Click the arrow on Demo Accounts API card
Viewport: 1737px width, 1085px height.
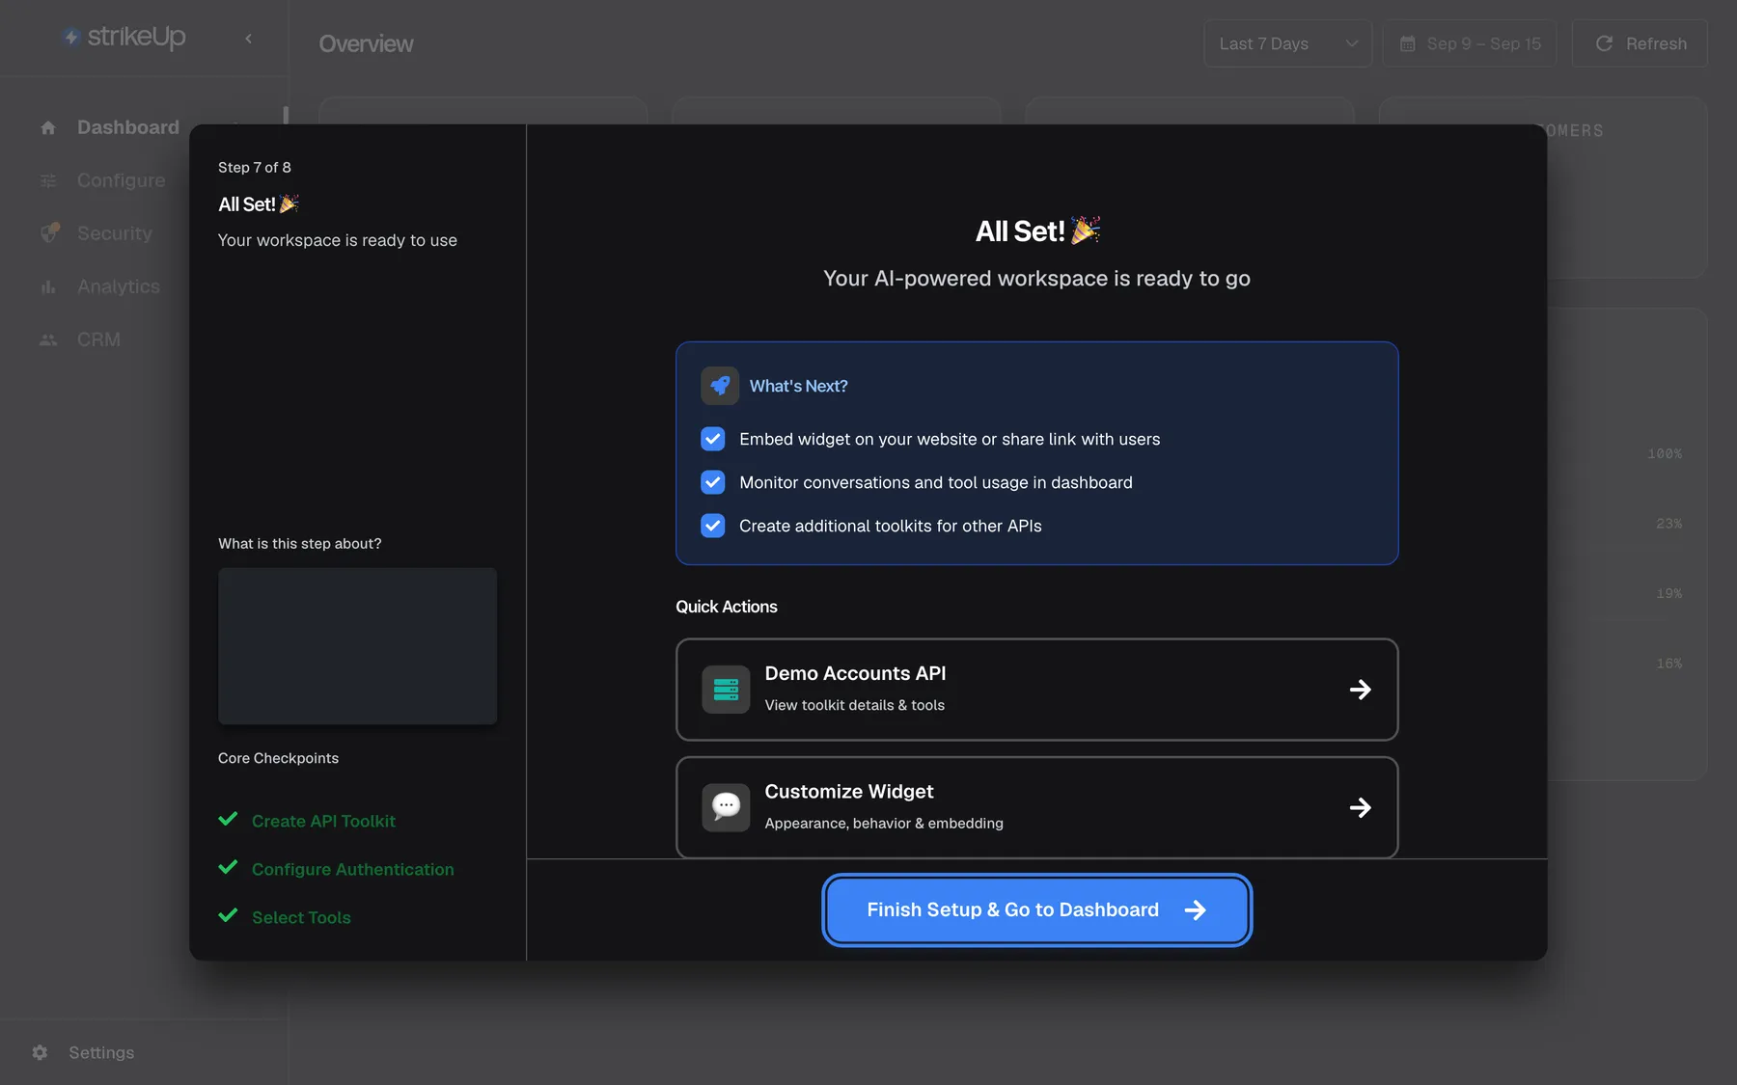[x=1361, y=690]
